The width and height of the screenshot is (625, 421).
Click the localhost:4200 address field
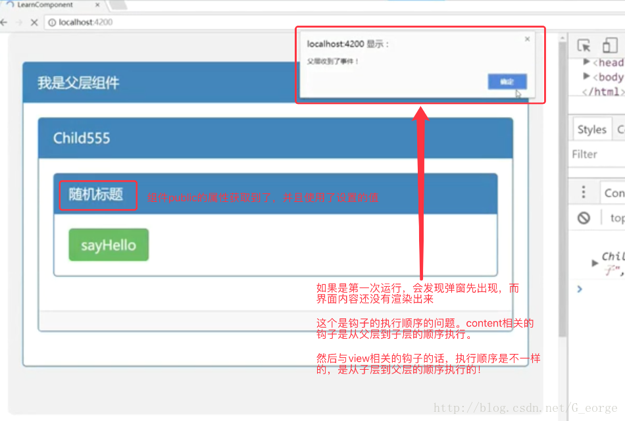(x=335, y=22)
